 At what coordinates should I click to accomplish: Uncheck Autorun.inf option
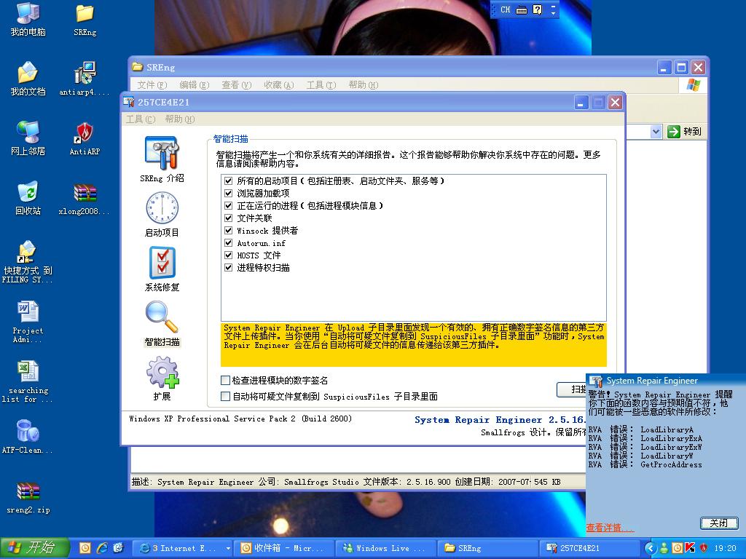pyautogui.click(x=228, y=243)
